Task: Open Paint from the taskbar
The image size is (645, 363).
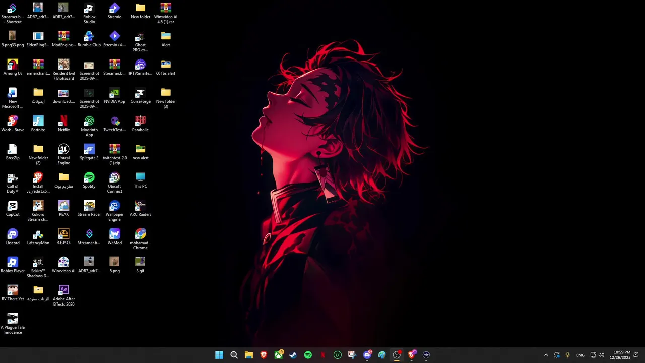Action: [382, 355]
